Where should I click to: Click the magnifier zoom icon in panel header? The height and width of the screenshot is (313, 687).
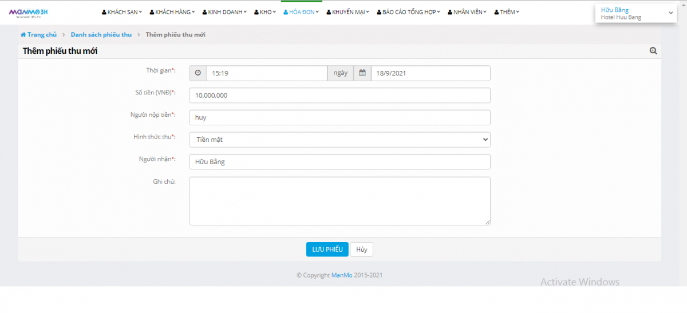[x=653, y=51]
